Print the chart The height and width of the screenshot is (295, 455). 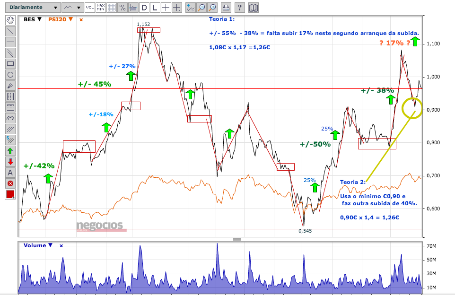(226, 8)
